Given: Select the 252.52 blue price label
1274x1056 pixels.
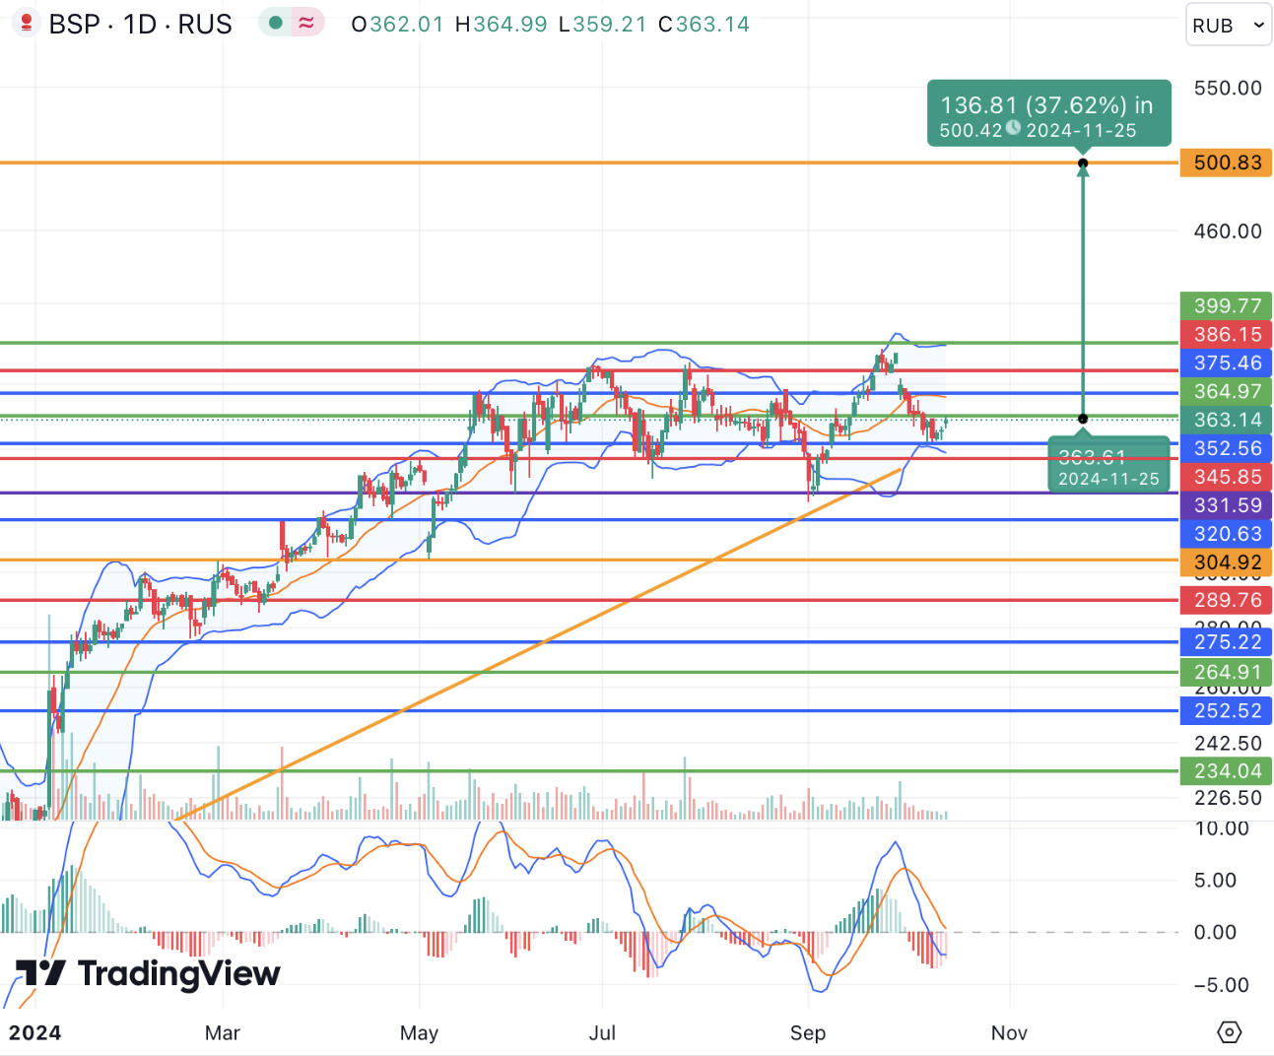Looking at the screenshot, I should coord(1227,711).
